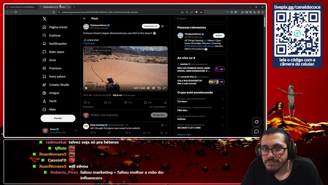This screenshot has height=185, width=328.
Task: Reply to Kany Gaming comment
Action: coord(93,133)
